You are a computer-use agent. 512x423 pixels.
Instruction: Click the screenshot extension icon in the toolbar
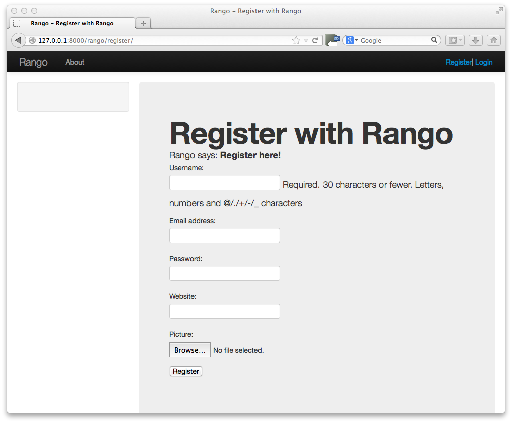pyautogui.click(x=333, y=40)
